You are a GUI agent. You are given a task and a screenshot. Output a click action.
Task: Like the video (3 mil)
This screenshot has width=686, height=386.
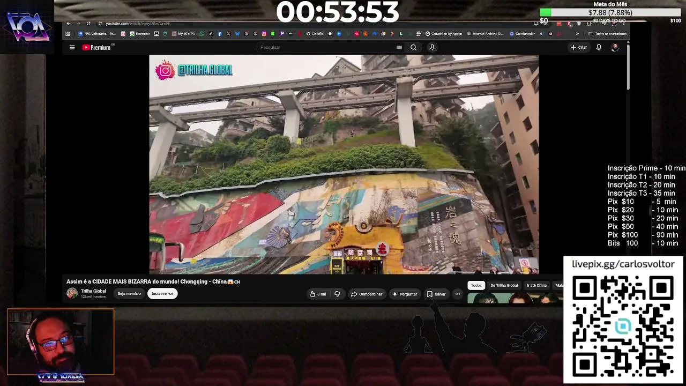(318, 294)
